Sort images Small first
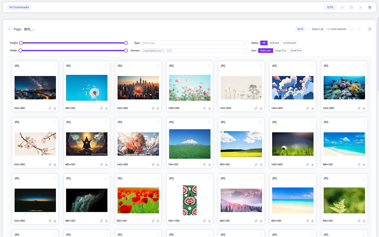 (x=296, y=51)
